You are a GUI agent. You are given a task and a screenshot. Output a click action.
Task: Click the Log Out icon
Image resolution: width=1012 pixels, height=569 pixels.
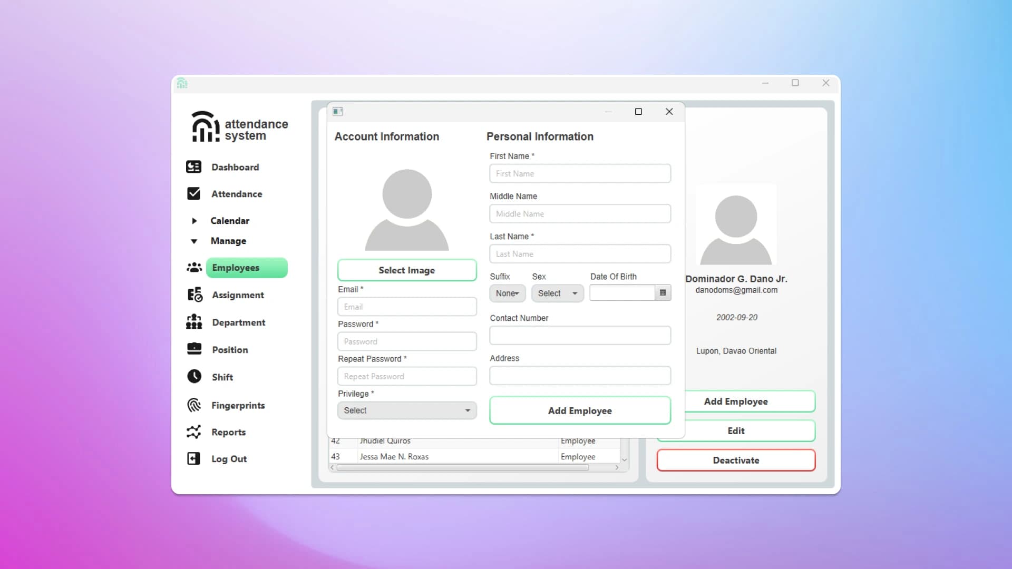coord(193,458)
